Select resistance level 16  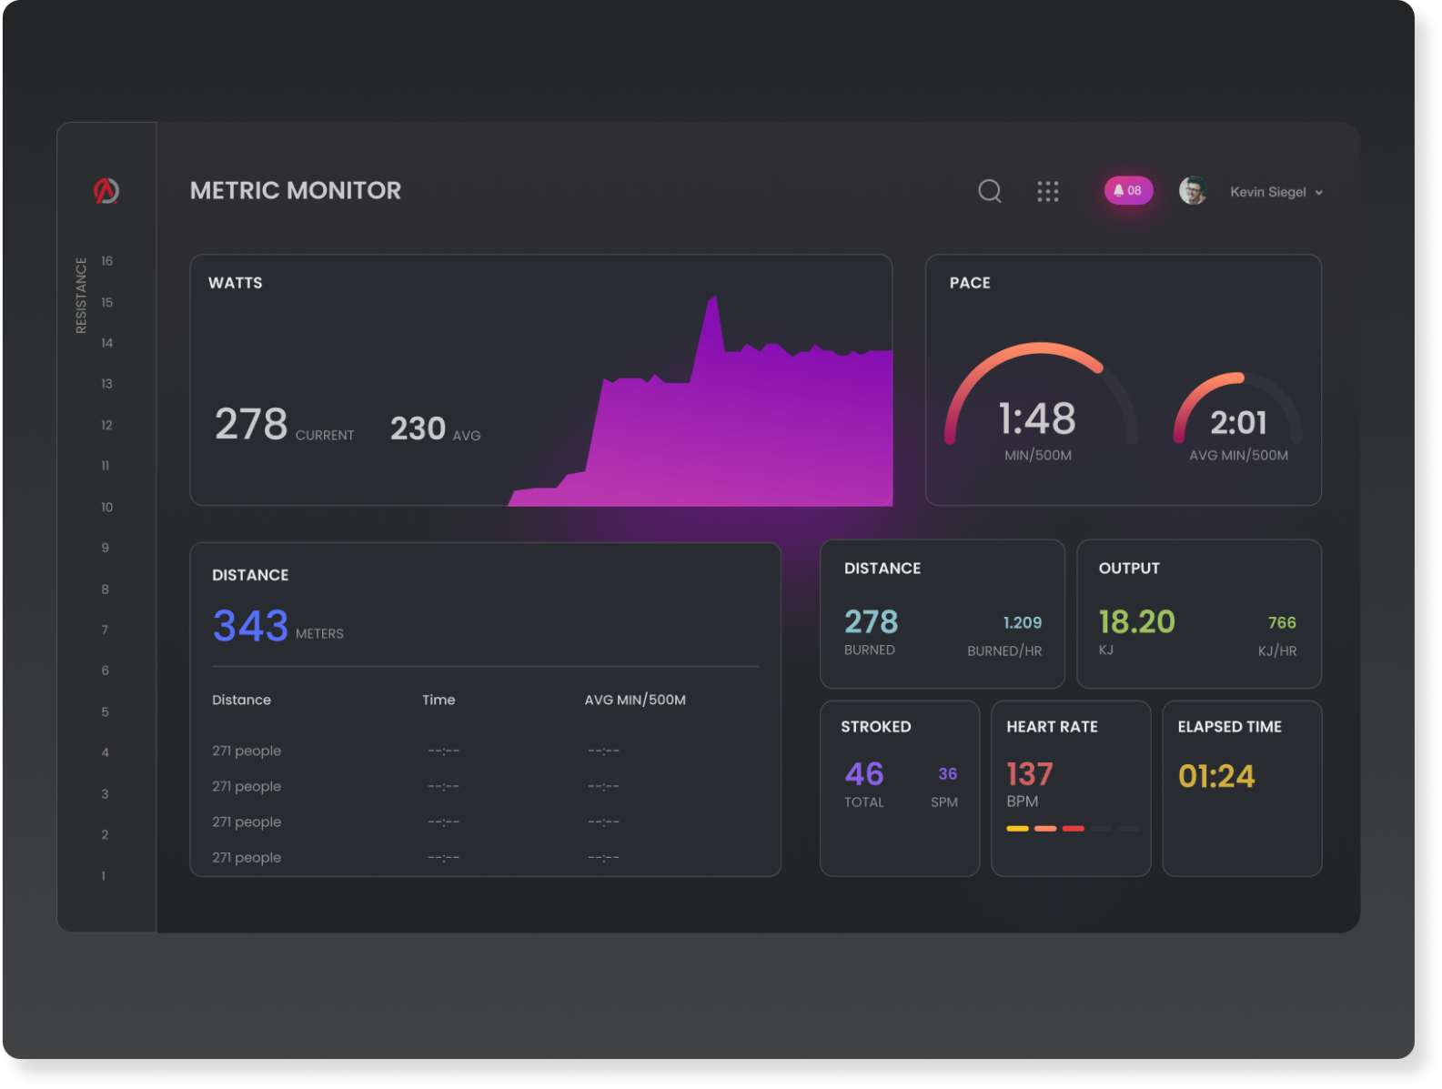coord(106,261)
